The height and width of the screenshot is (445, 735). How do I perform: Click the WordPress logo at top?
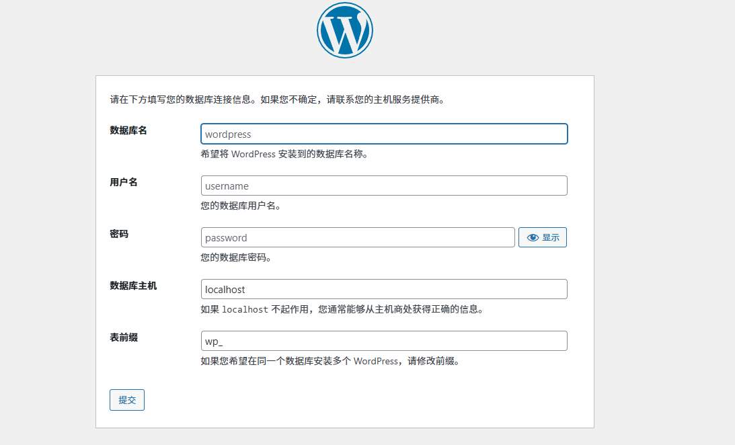344,30
